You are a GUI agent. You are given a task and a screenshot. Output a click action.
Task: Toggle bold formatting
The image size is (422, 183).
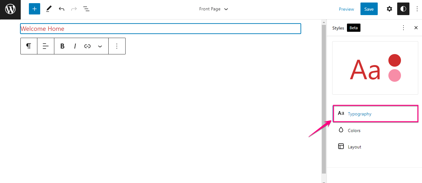(62, 46)
